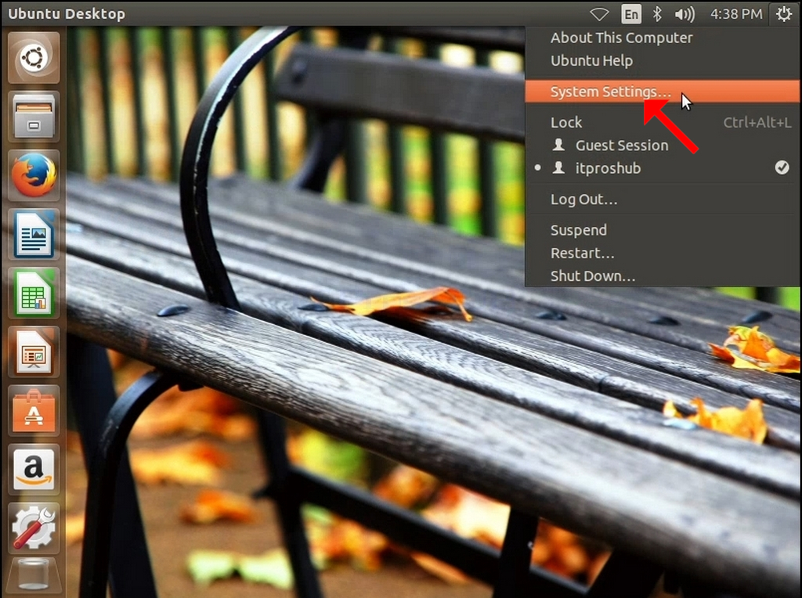Viewport: 802px width, 598px height.
Task: Start LibreOffice Calc spreadsheet
Action: click(34, 293)
